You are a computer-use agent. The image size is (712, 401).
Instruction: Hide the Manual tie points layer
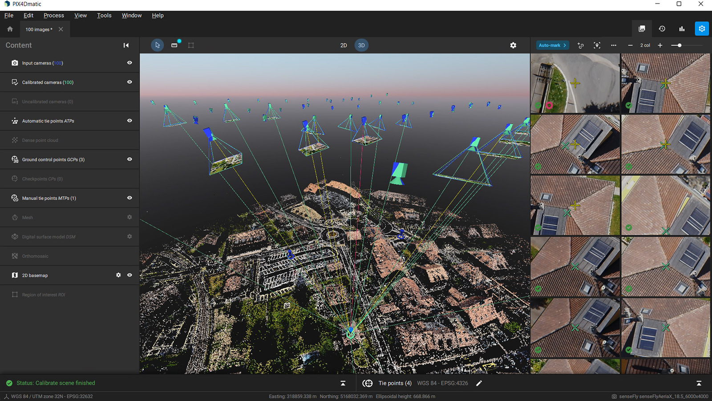tap(129, 198)
